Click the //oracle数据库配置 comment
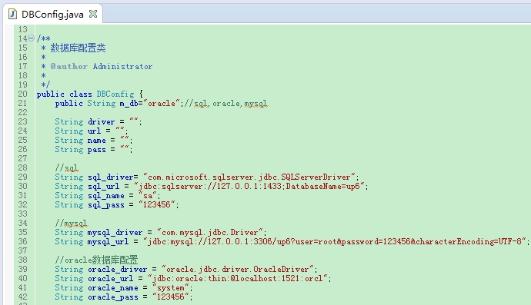This screenshot has height=305, width=531. [x=96, y=260]
